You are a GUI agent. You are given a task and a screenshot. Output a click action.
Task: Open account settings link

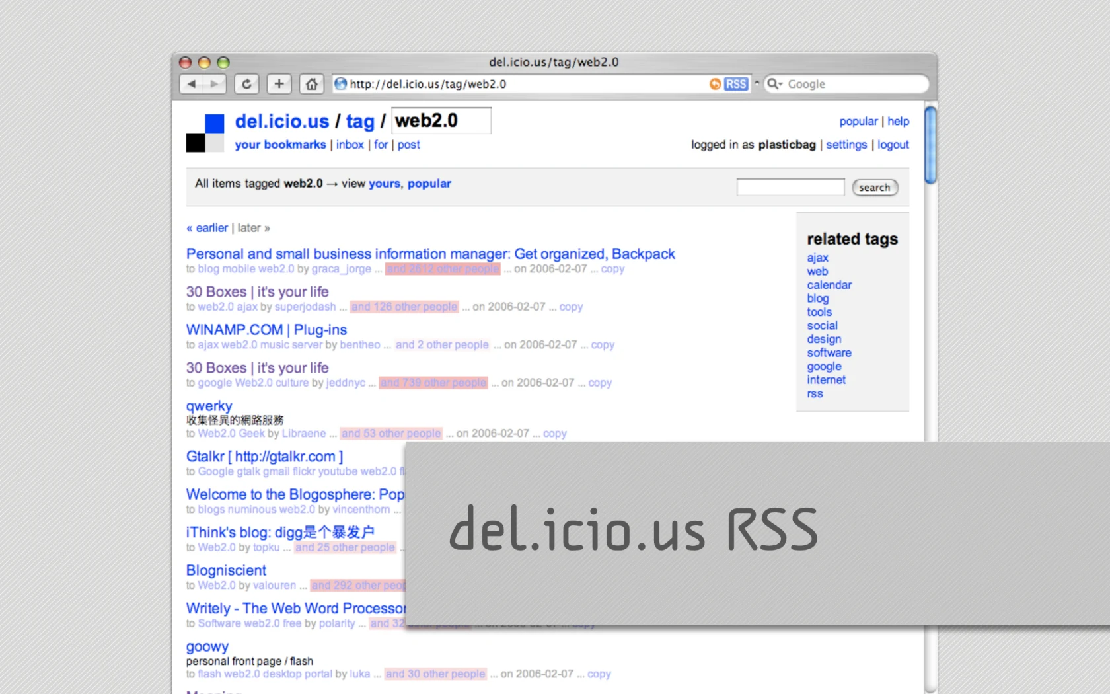[846, 145]
